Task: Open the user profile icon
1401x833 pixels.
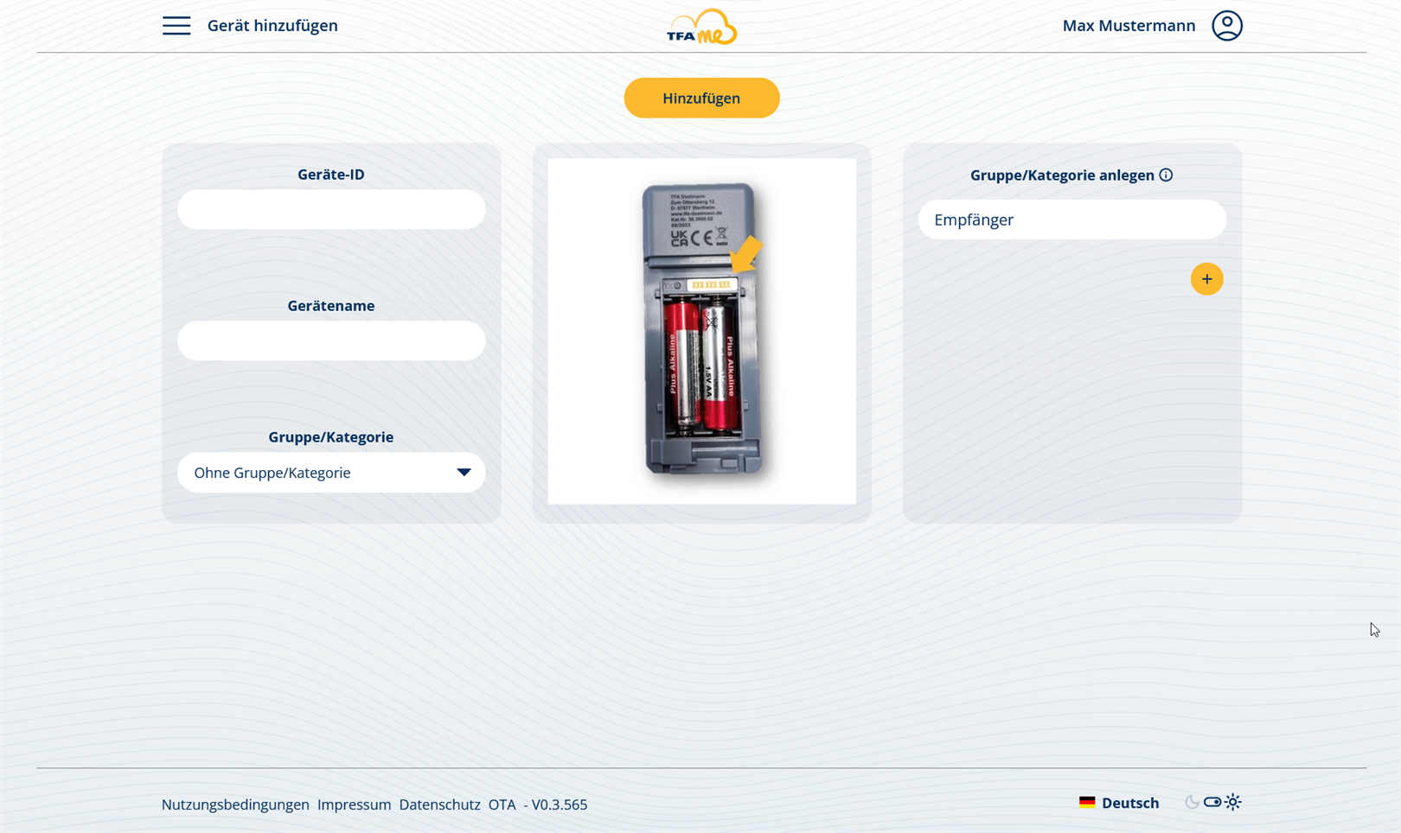Action: pos(1226,26)
